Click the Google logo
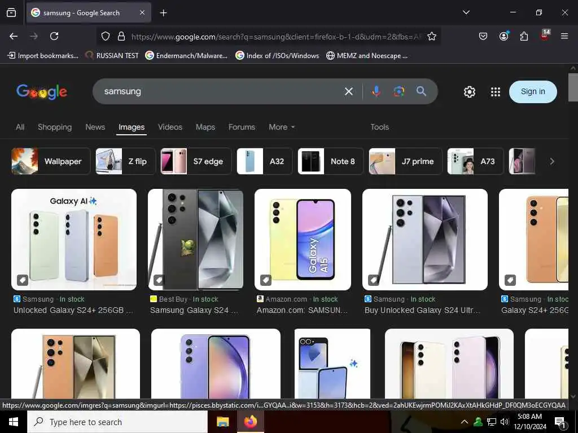This screenshot has width=578, height=433. pyautogui.click(x=42, y=92)
